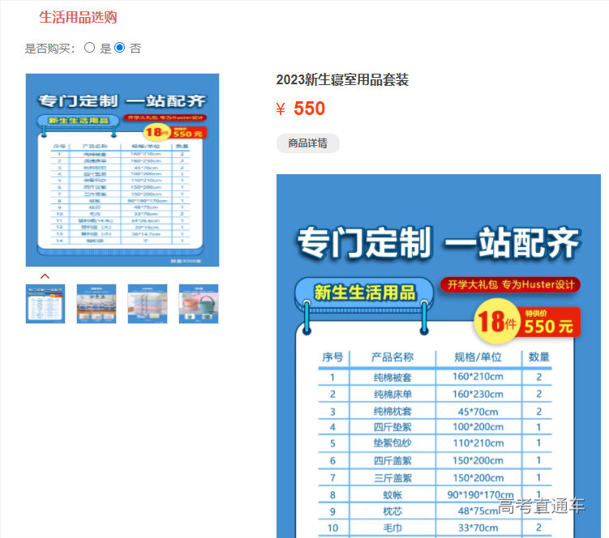
Task: Switch to the 商品详情 tab
Action: pyautogui.click(x=307, y=143)
